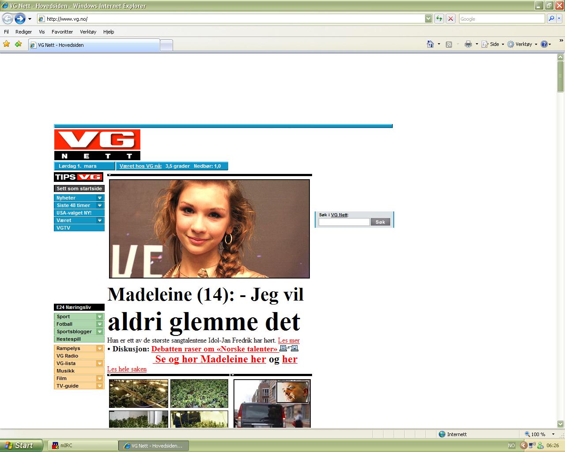Viewport: 565px width, 452px height.
Task: Expand the address bar history dropdown
Action: tap(428, 19)
